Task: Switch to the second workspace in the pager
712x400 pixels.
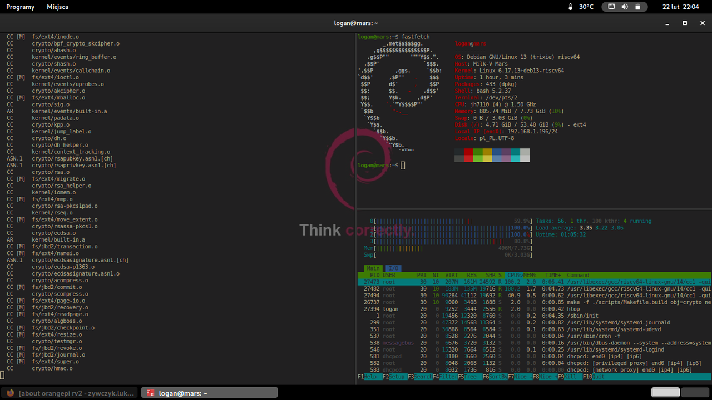Action: (x=695, y=393)
